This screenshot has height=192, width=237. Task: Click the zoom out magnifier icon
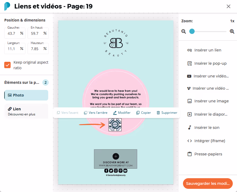pyautogui.click(x=184, y=32)
